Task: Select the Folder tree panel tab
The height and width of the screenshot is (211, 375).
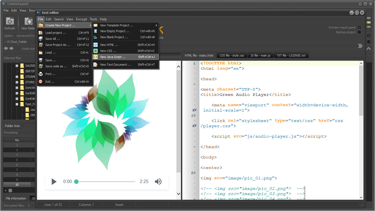Action: click(x=12, y=126)
